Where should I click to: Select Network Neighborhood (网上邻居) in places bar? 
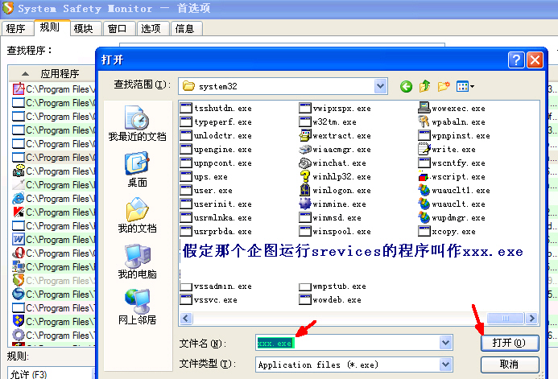[x=138, y=307]
